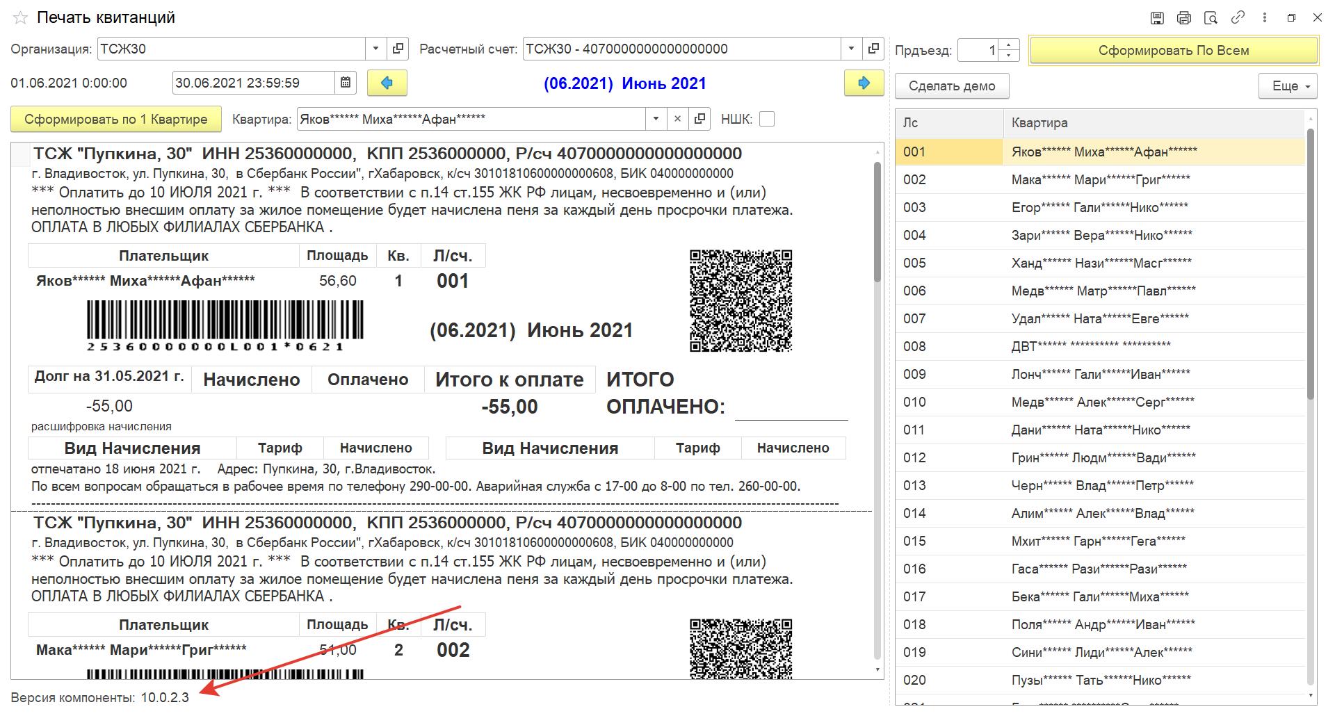This screenshot has height=716, width=1335.
Task: Decrease the Прдъезд value with down arrow
Action: point(1009,55)
